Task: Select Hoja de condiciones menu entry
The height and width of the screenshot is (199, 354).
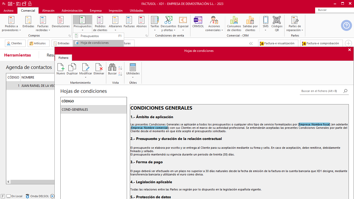Action: 95,43
